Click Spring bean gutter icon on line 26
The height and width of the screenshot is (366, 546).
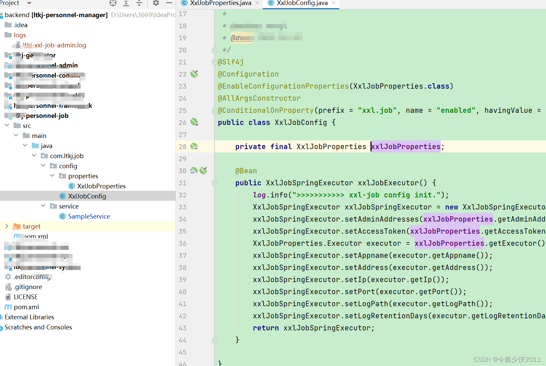click(194, 122)
